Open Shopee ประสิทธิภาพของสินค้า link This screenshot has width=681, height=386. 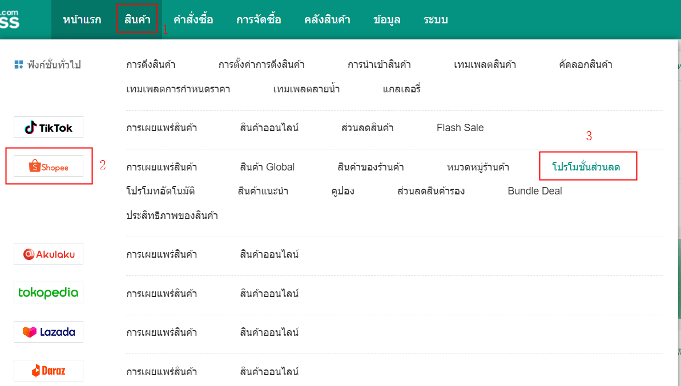tap(172, 216)
